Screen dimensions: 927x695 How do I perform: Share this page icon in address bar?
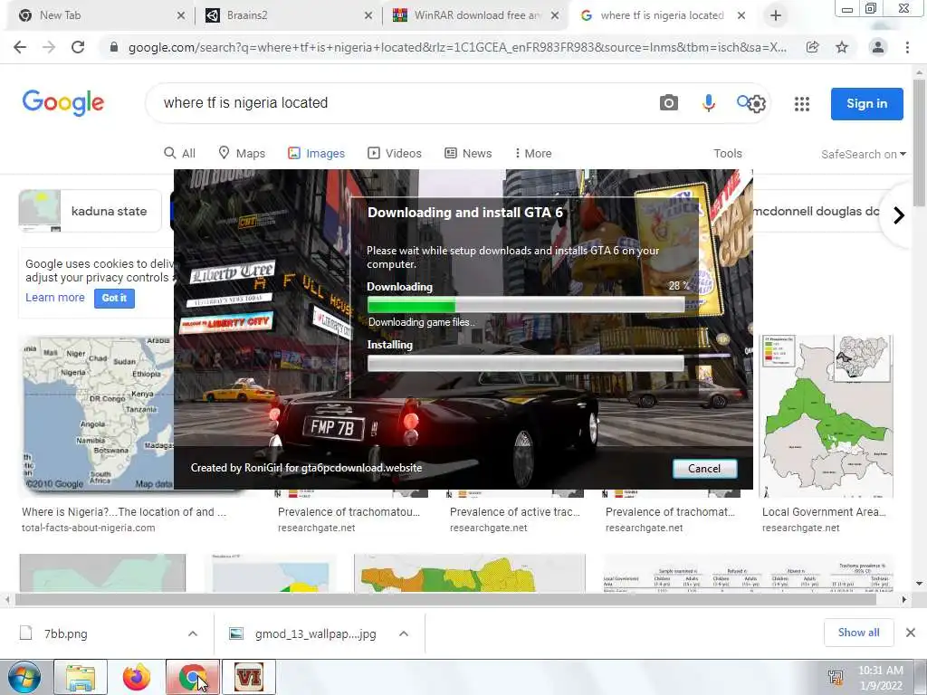[812, 47]
